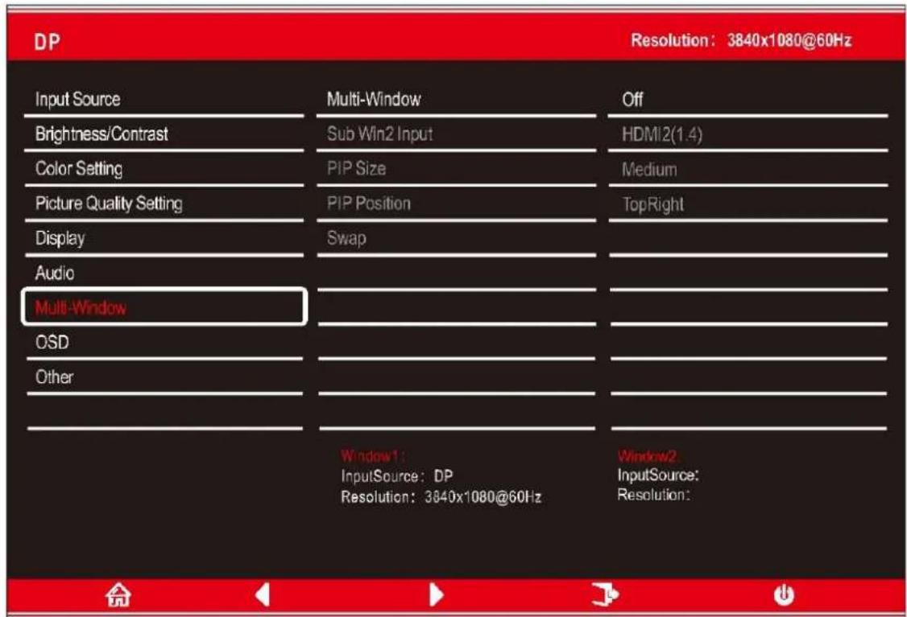
Task: Open the Other menu
Action: click(x=164, y=376)
